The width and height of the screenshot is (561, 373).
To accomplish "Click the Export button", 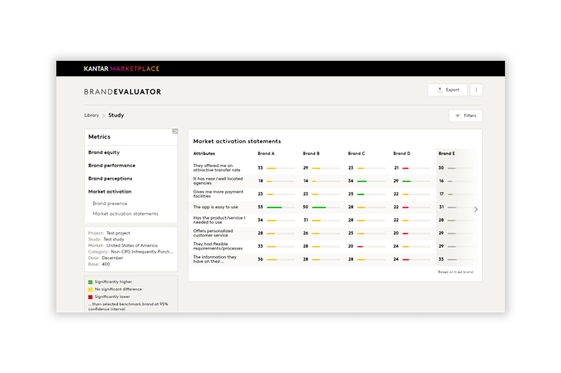I will (448, 90).
